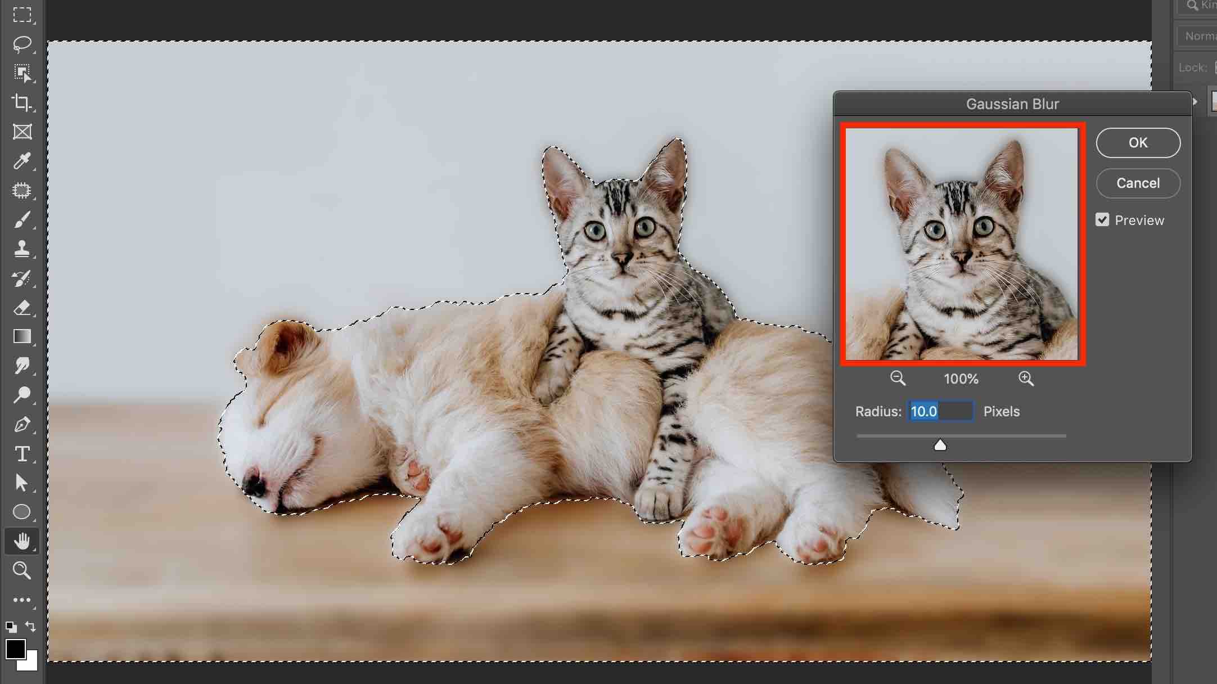
Task: Select the Type tool
Action: 22,453
